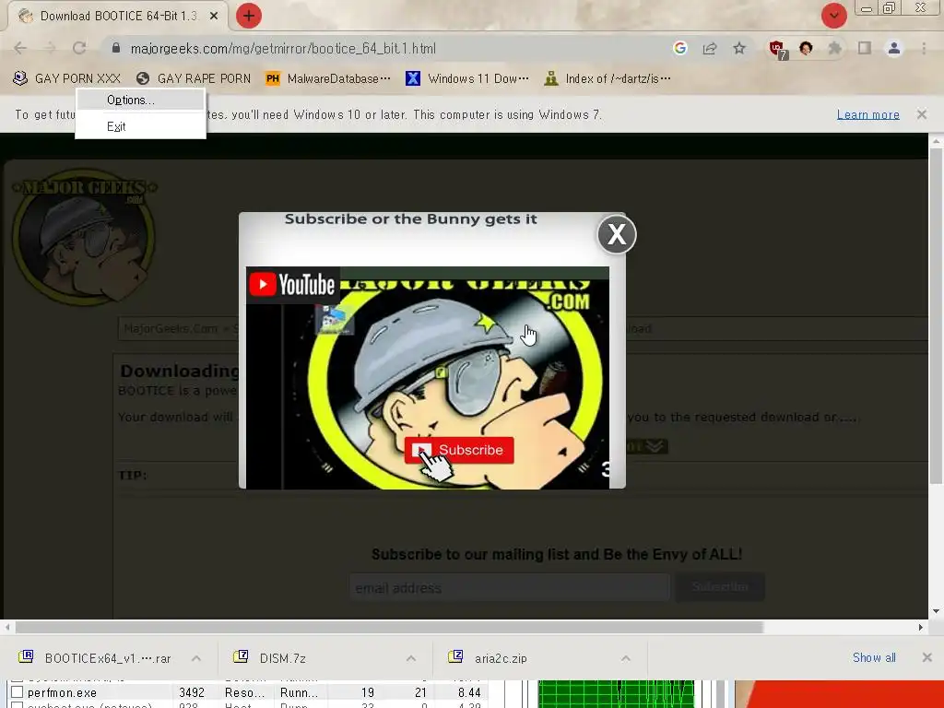
Task: Click PID 3492 in Resource Monitor
Action: click(192, 693)
